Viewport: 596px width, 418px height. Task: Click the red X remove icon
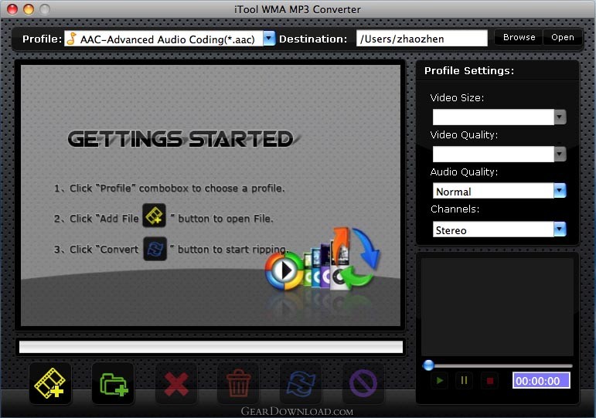(x=176, y=383)
